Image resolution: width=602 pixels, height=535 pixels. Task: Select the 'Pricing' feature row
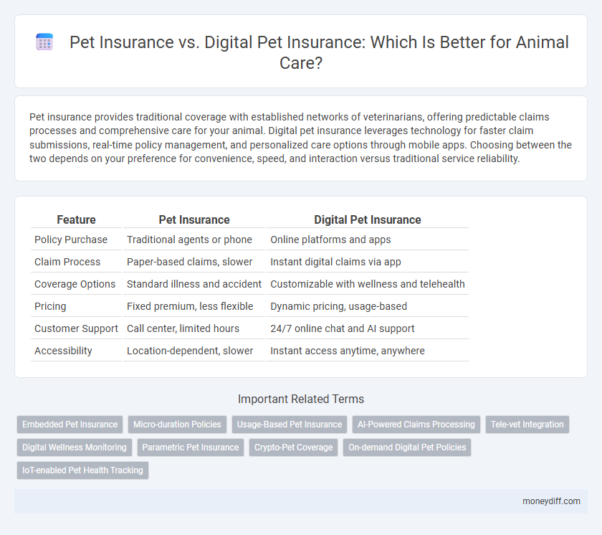point(50,306)
